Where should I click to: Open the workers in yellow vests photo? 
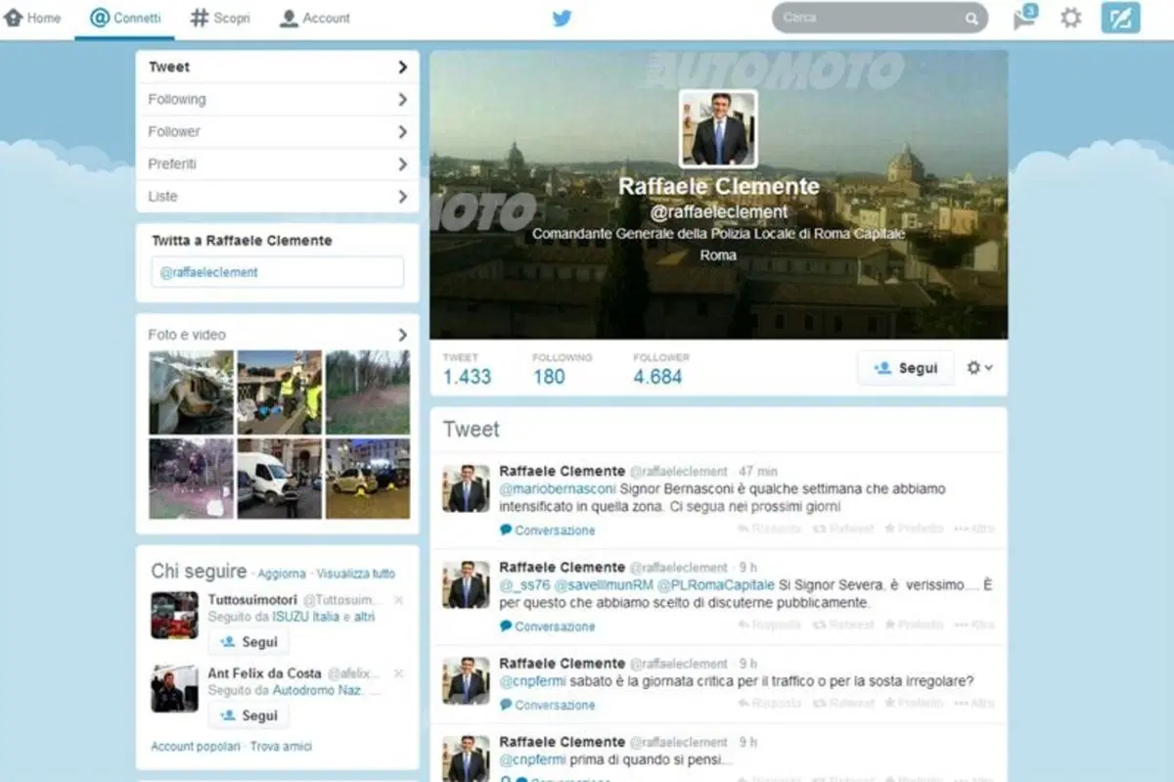279,392
